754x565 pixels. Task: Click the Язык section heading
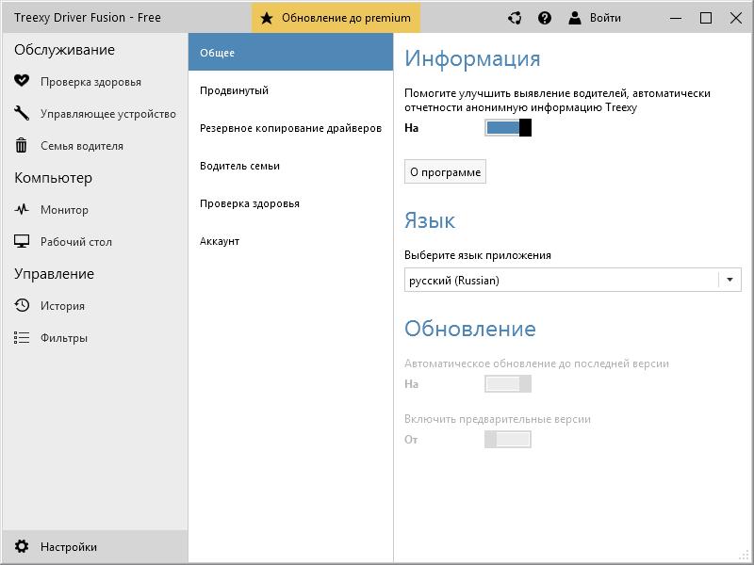click(430, 220)
